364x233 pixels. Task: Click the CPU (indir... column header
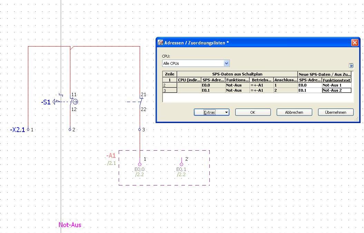(189, 80)
